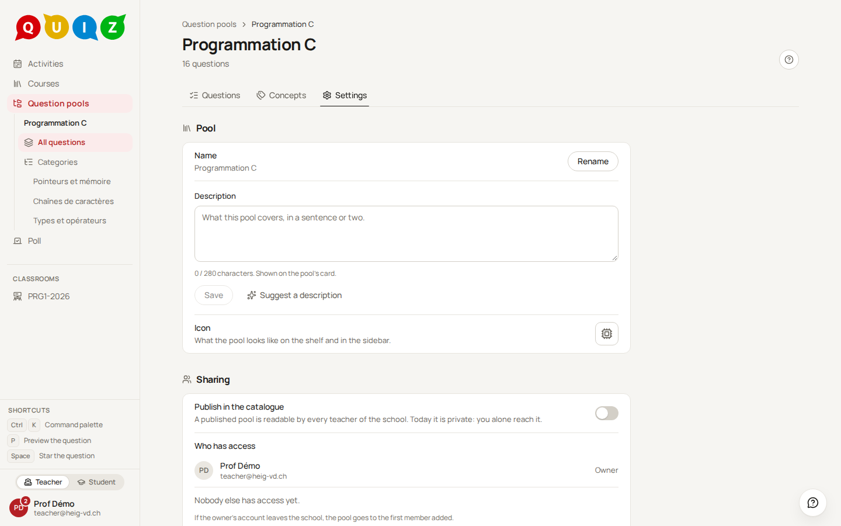Click the Command palette shortcut hint

coord(55,425)
